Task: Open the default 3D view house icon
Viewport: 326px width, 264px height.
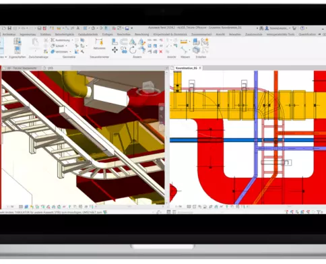Action: click(93, 28)
